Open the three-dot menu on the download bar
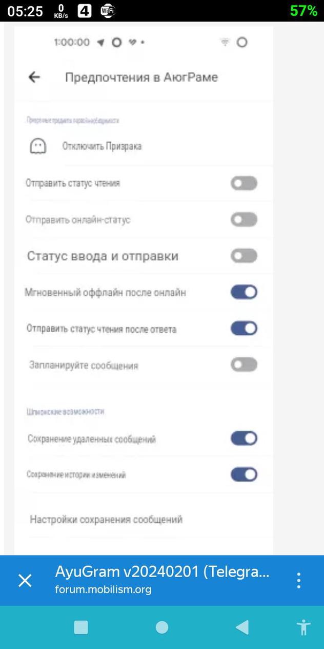The image size is (324, 649). pyautogui.click(x=298, y=580)
